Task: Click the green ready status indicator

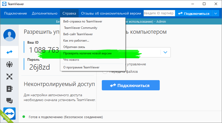Action: coord(24,117)
